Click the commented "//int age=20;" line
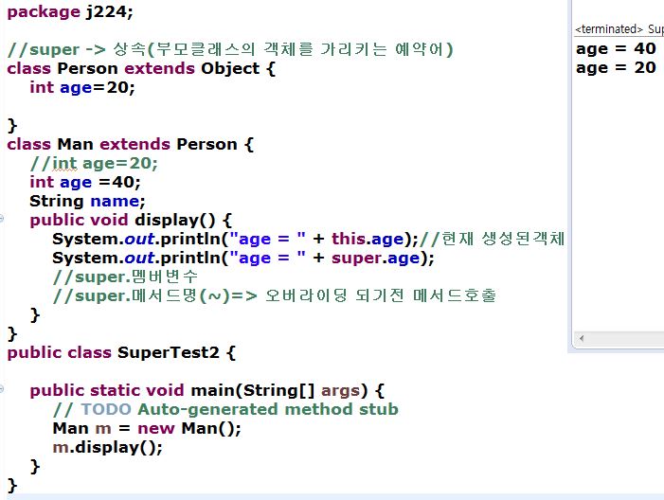Viewport: 664px width, 500px height. pos(94,164)
